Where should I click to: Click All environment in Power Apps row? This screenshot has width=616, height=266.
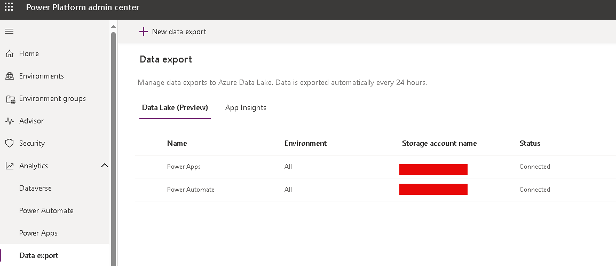point(288,167)
